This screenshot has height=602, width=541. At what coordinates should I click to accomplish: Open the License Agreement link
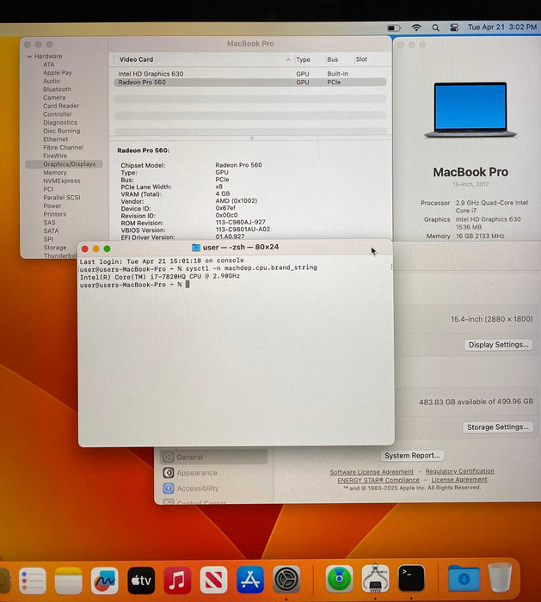point(459,480)
